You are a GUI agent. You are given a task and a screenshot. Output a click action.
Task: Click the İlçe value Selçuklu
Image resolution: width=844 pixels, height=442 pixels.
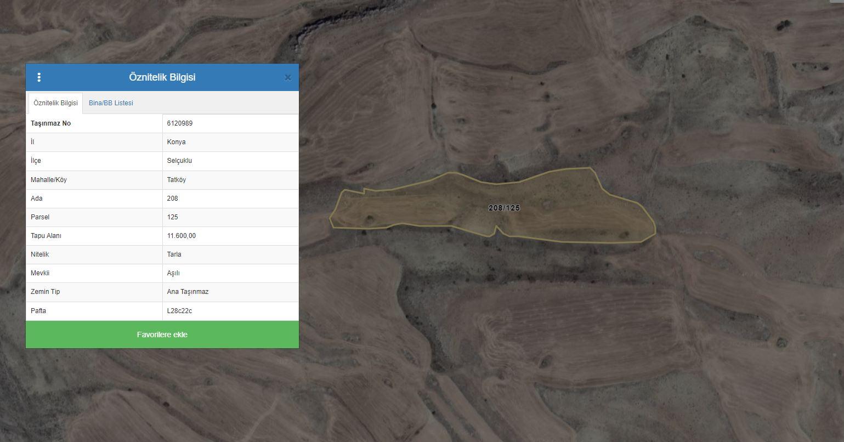pos(179,161)
